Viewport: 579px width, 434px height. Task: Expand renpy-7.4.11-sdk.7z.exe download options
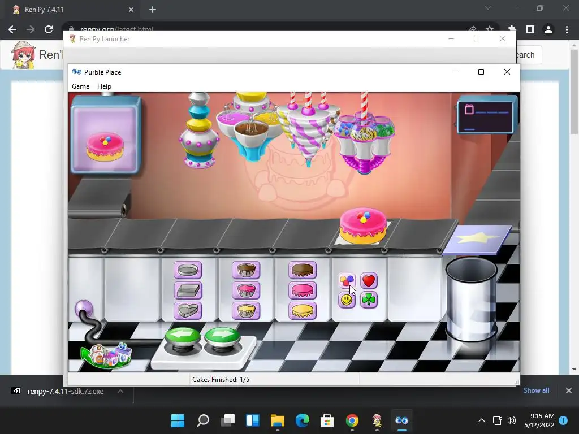point(120,391)
